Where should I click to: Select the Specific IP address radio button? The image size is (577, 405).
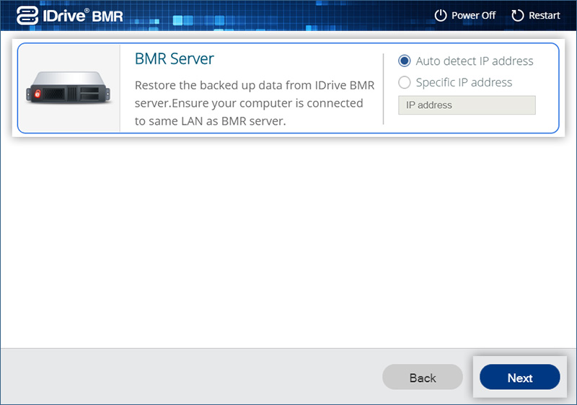tap(405, 82)
